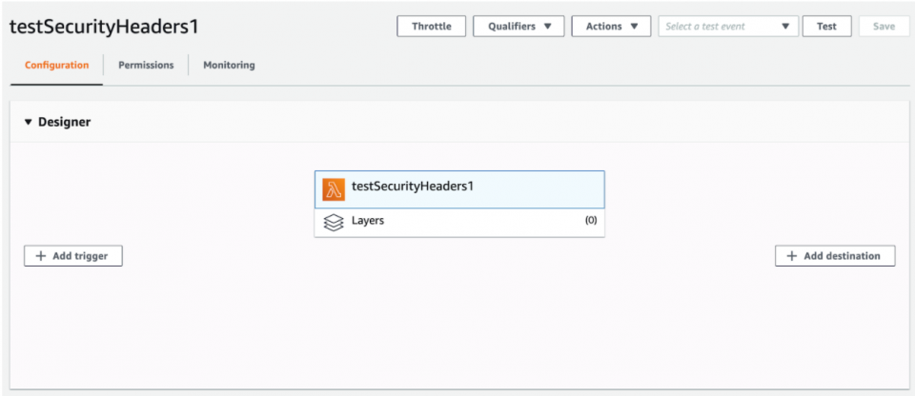Click the Test button
This screenshot has width=915, height=396.
tap(826, 27)
